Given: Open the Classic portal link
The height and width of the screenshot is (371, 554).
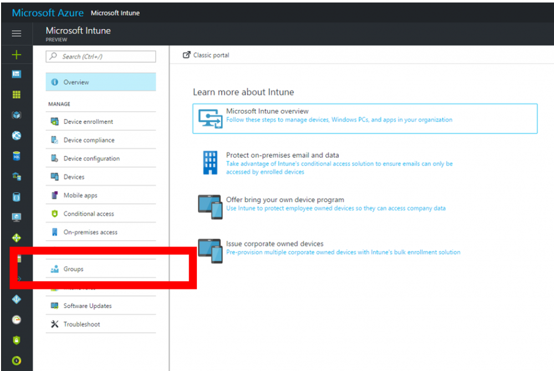Looking at the screenshot, I should coord(206,55).
